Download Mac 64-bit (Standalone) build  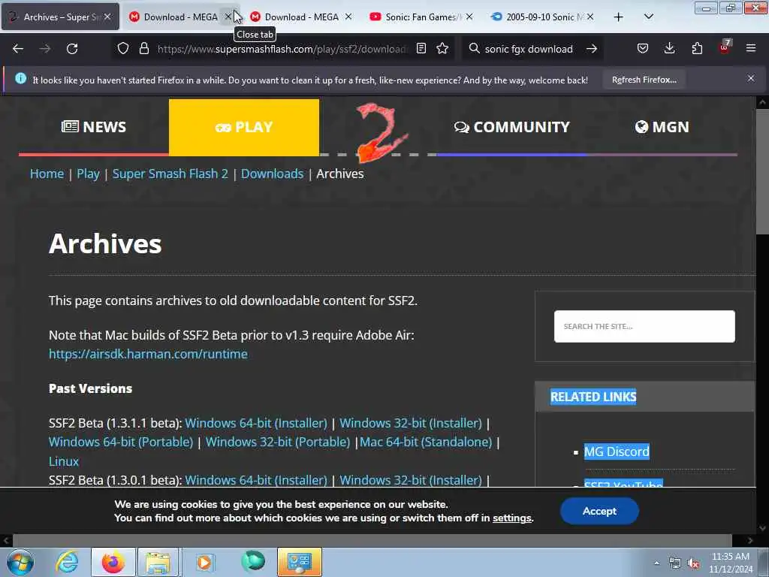coord(426,442)
